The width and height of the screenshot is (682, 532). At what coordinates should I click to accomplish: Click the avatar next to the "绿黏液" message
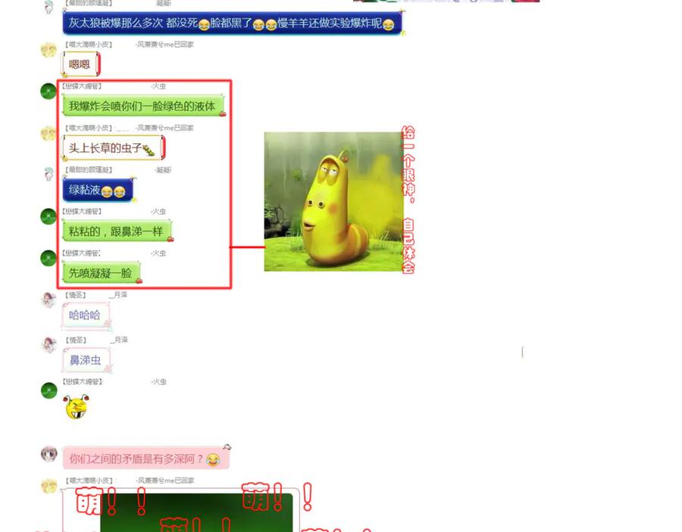[x=48, y=175]
